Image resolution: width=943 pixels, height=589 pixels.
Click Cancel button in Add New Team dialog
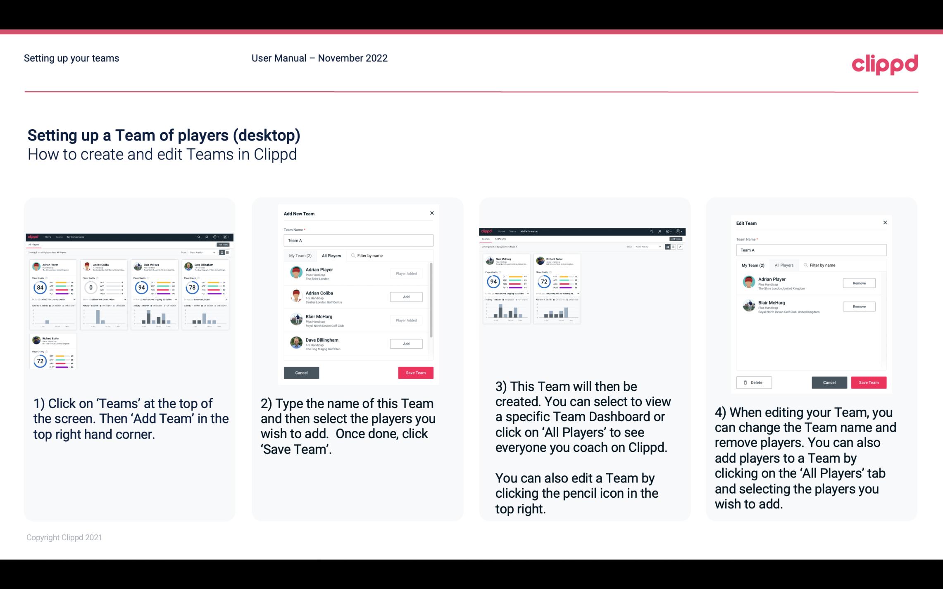pos(301,372)
